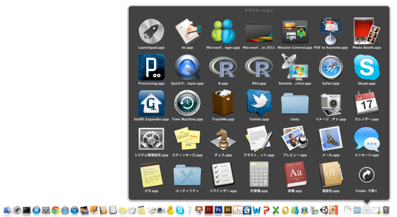Launch Unity from the Dock
This screenshot has width=397, height=217.
click(x=324, y=210)
